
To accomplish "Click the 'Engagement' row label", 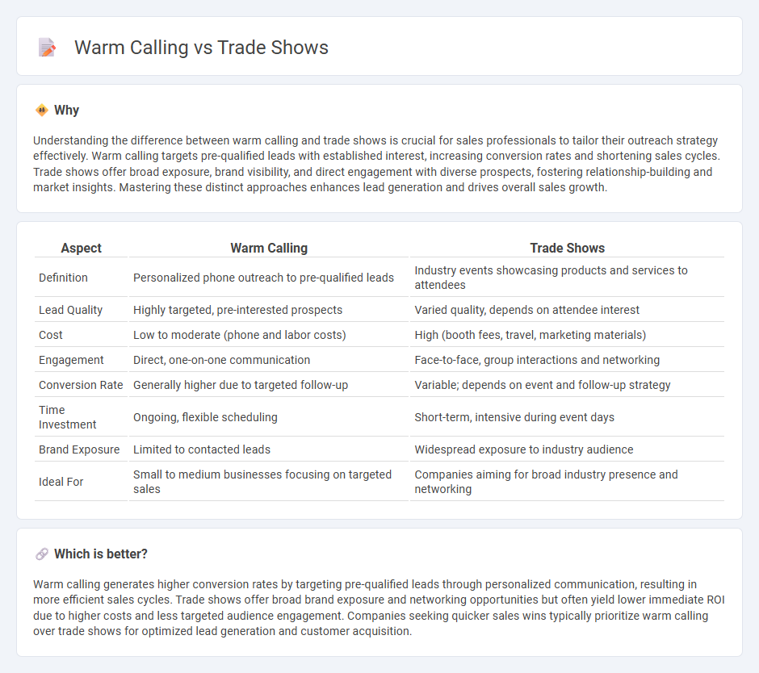I will click(71, 361).
